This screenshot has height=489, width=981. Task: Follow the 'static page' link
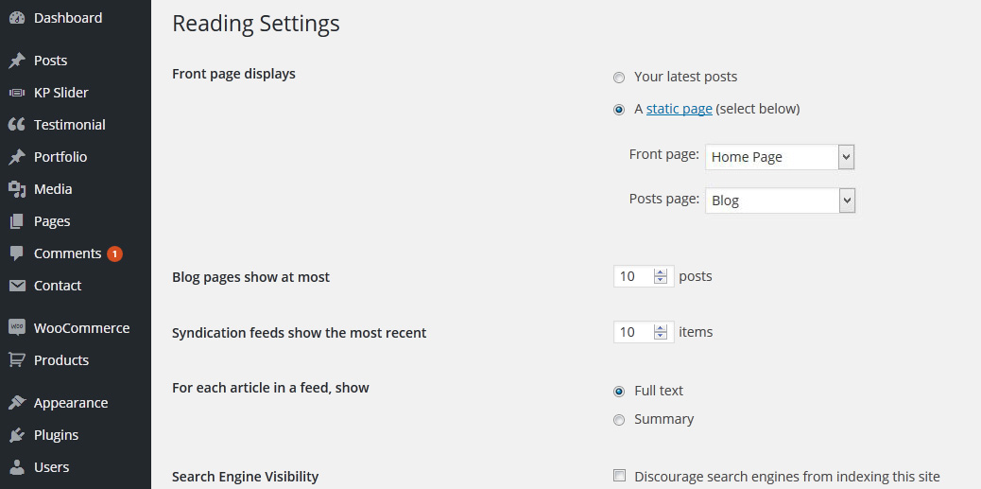coord(679,109)
